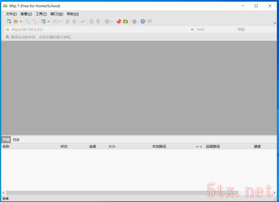This screenshot has height=202, width=279.
Task: Click the first grayed document icon
Action: click(x=68, y=21)
